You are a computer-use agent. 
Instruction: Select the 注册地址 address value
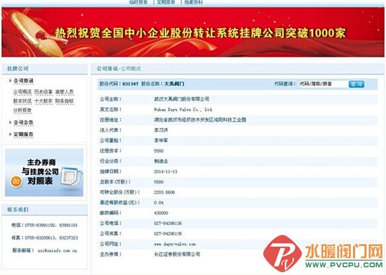(200, 120)
